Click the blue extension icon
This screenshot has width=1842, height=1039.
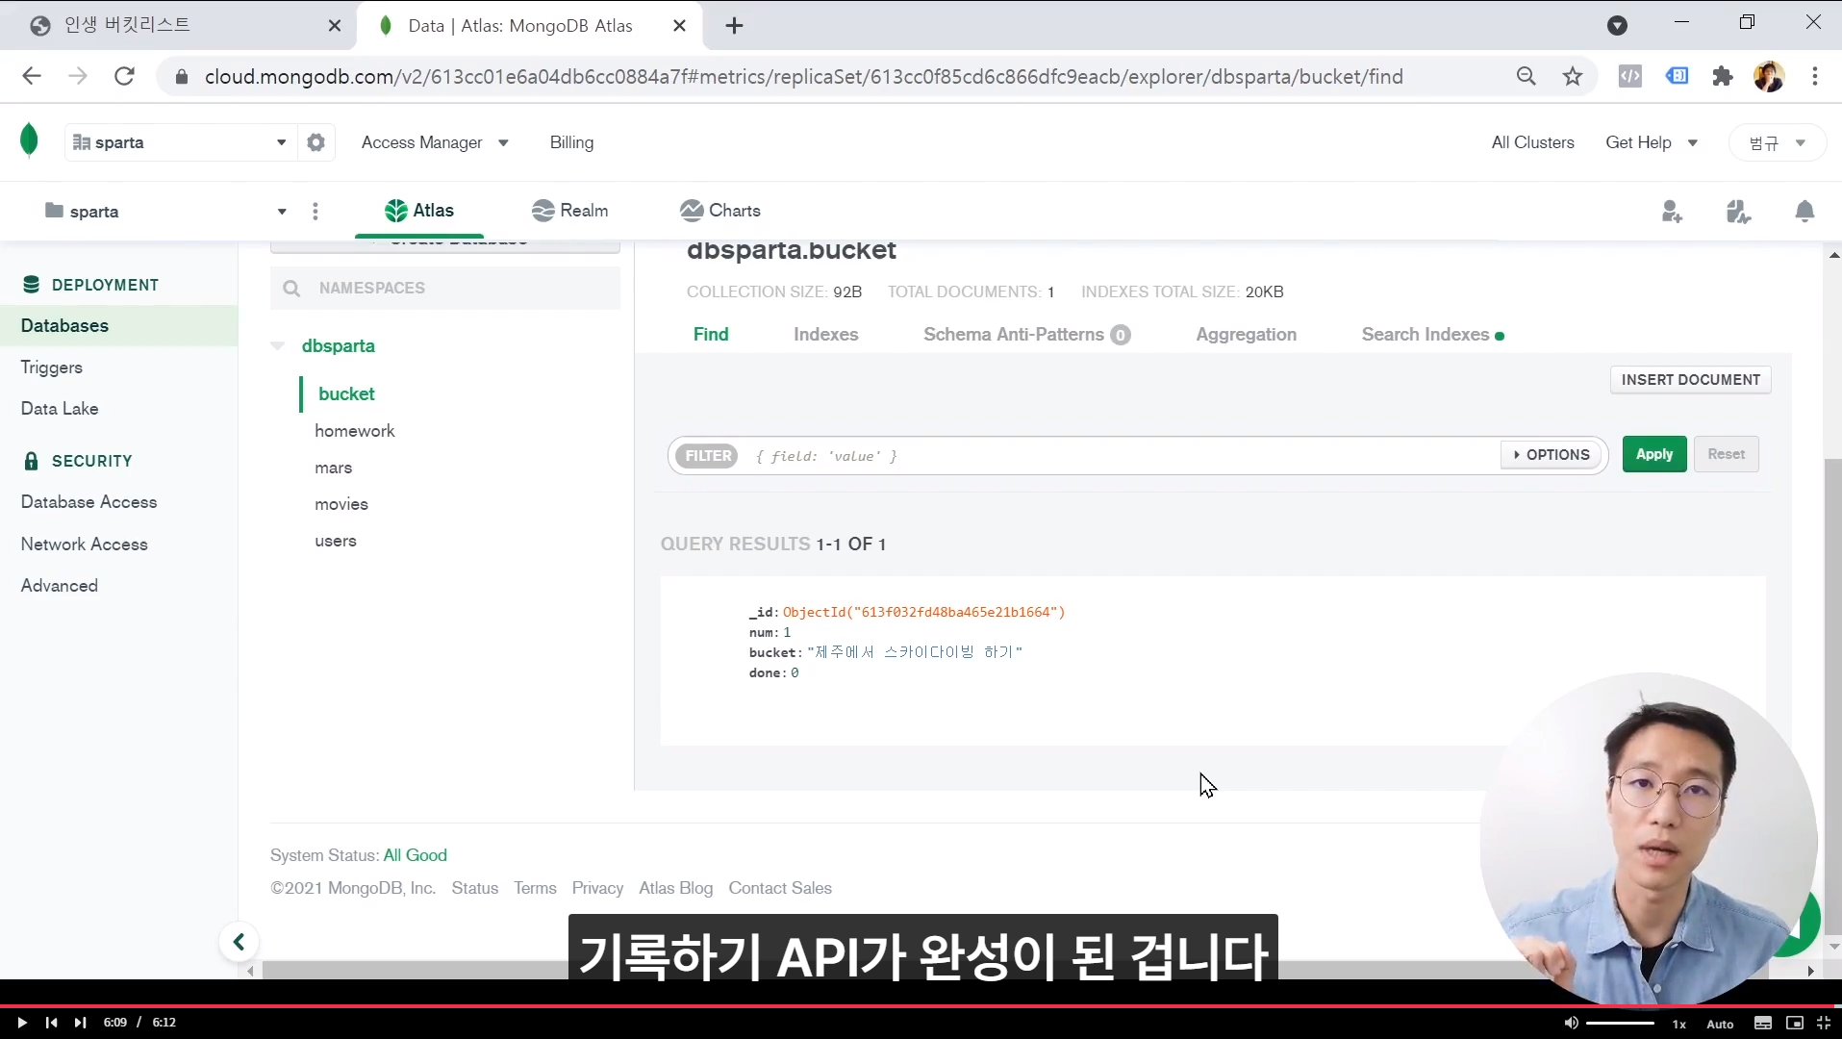(1677, 76)
